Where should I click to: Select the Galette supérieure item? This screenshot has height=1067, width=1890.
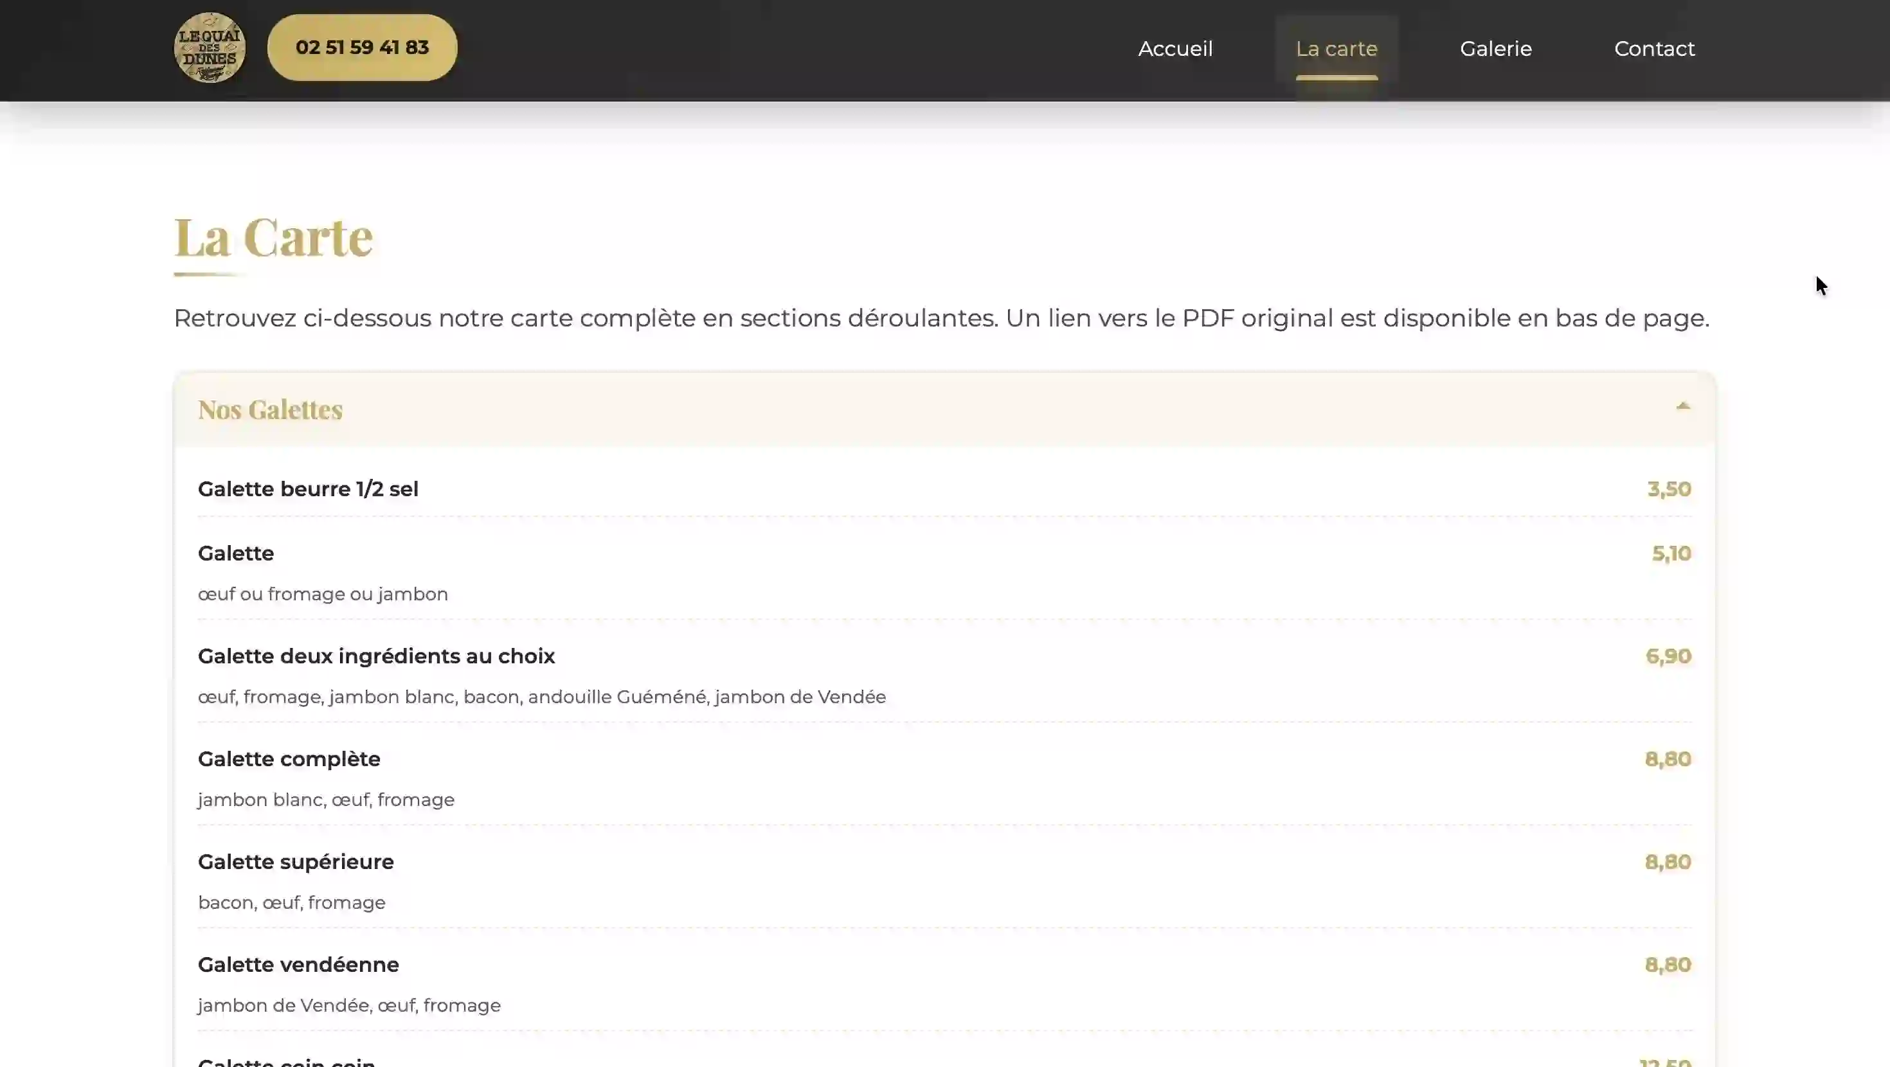point(296,861)
